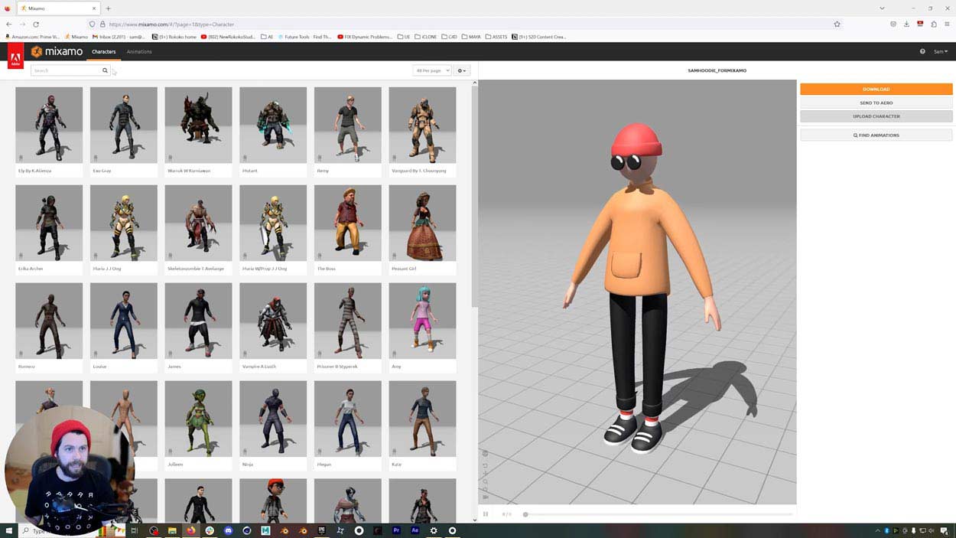Select the Mixamo browser tab

58,8
